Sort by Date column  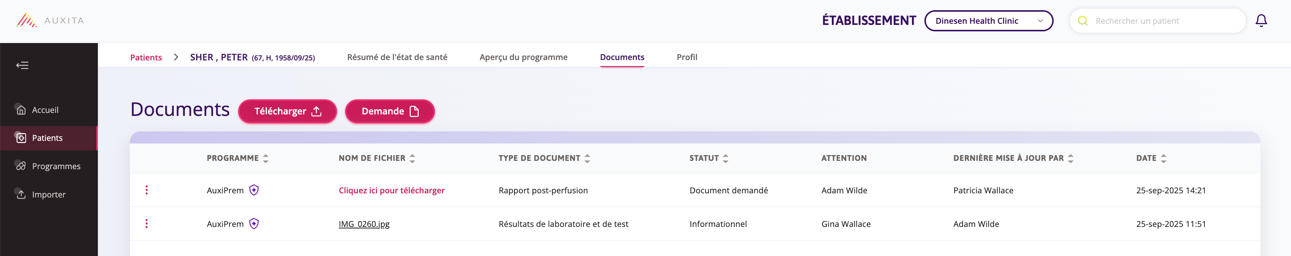1164,158
